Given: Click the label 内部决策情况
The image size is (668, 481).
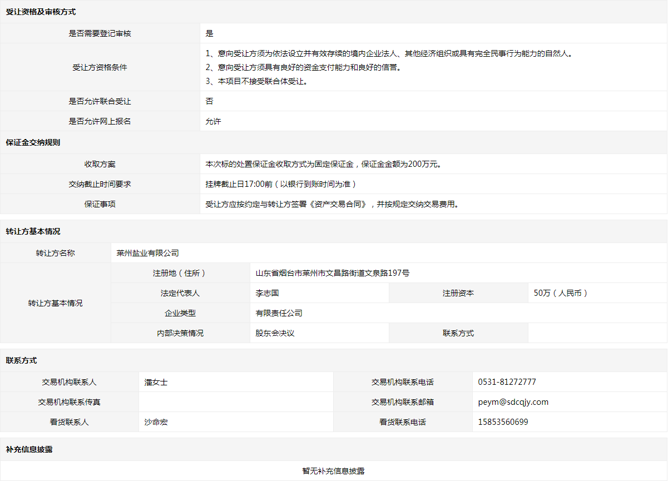Looking at the screenshot, I should (180, 333).
